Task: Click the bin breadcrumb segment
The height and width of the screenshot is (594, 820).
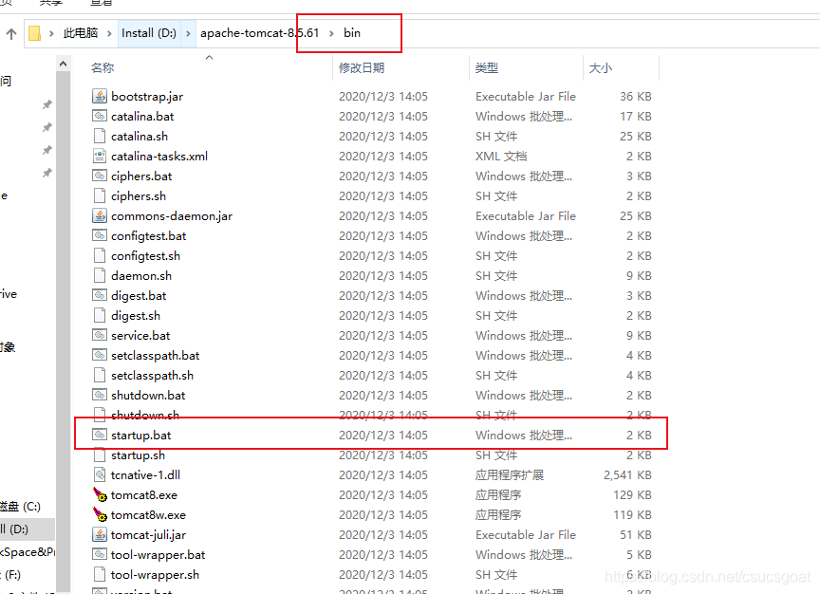Action: [352, 33]
